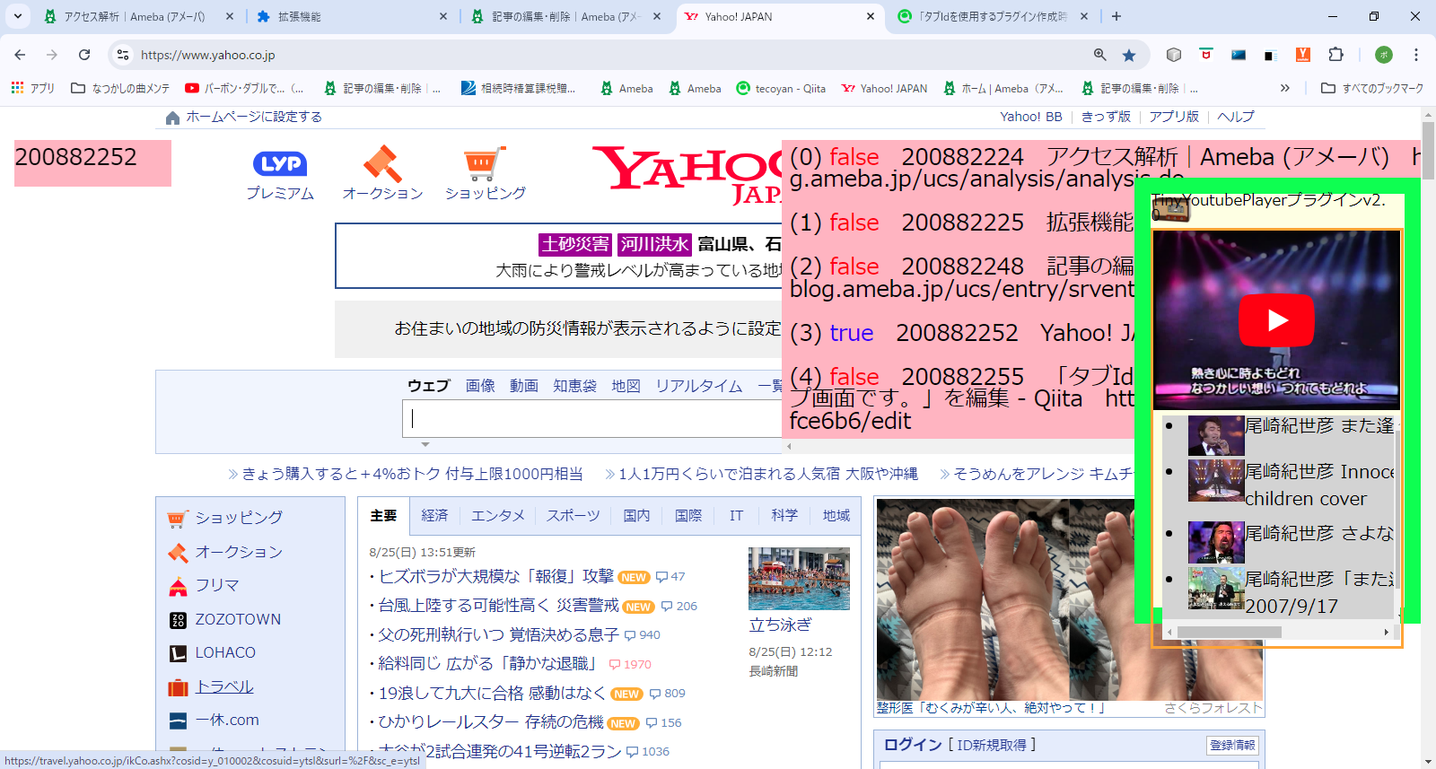Image resolution: width=1436 pixels, height=769 pixels.
Task: Click the browser back arrow
Action: pos(20,55)
